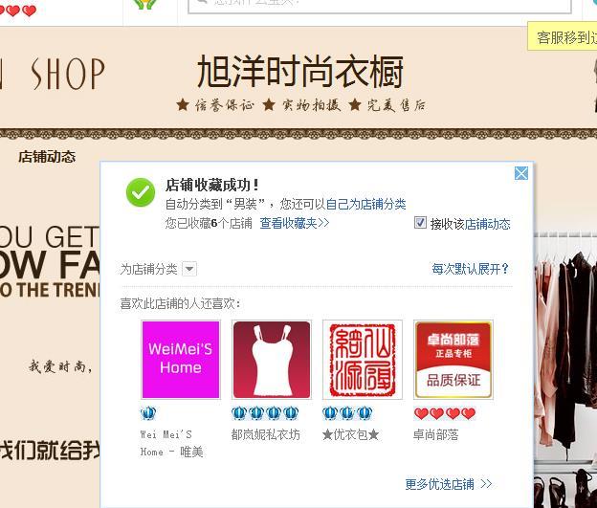Image resolution: width=597 pixels, height=508 pixels.
Task: Open the 卓尚部落 品质保证 shop logo
Action: point(453,360)
